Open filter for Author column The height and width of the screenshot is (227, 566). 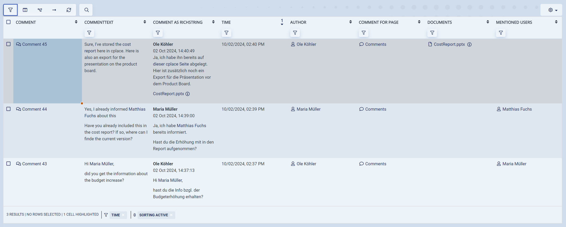[295, 33]
